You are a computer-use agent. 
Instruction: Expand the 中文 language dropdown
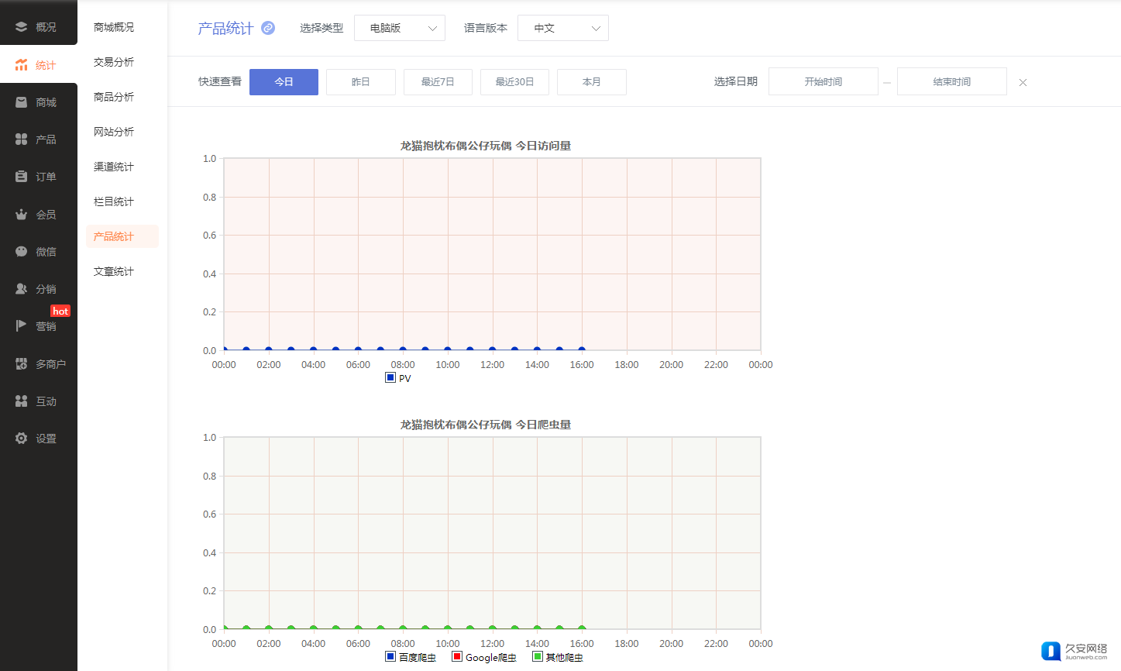562,28
